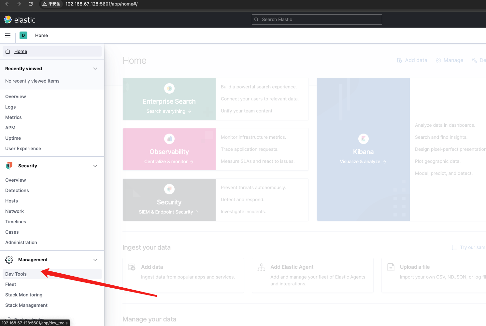
Task: Click the Add data link at top right
Action: (412, 60)
